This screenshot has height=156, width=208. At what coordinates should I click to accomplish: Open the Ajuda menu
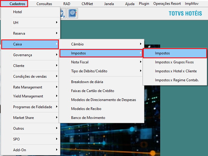point(130,4)
